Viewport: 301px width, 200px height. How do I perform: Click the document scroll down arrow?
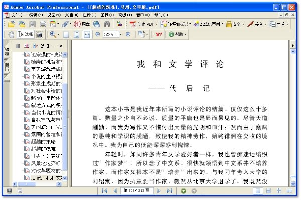(293, 184)
